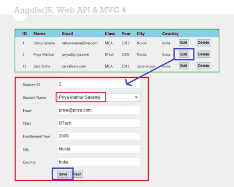Image resolution: width=234 pixels, height=187 pixels.
Task: Click the AngularJS, Web API & MVC 4 title
Action: click(70, 10)
